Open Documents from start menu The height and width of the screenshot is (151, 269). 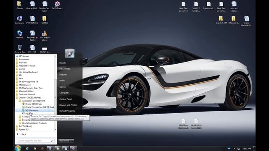click(x=65, y=69)
